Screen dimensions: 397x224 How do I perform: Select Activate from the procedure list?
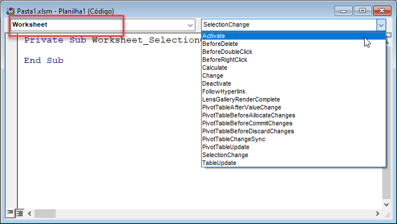[x=294, y=36]
